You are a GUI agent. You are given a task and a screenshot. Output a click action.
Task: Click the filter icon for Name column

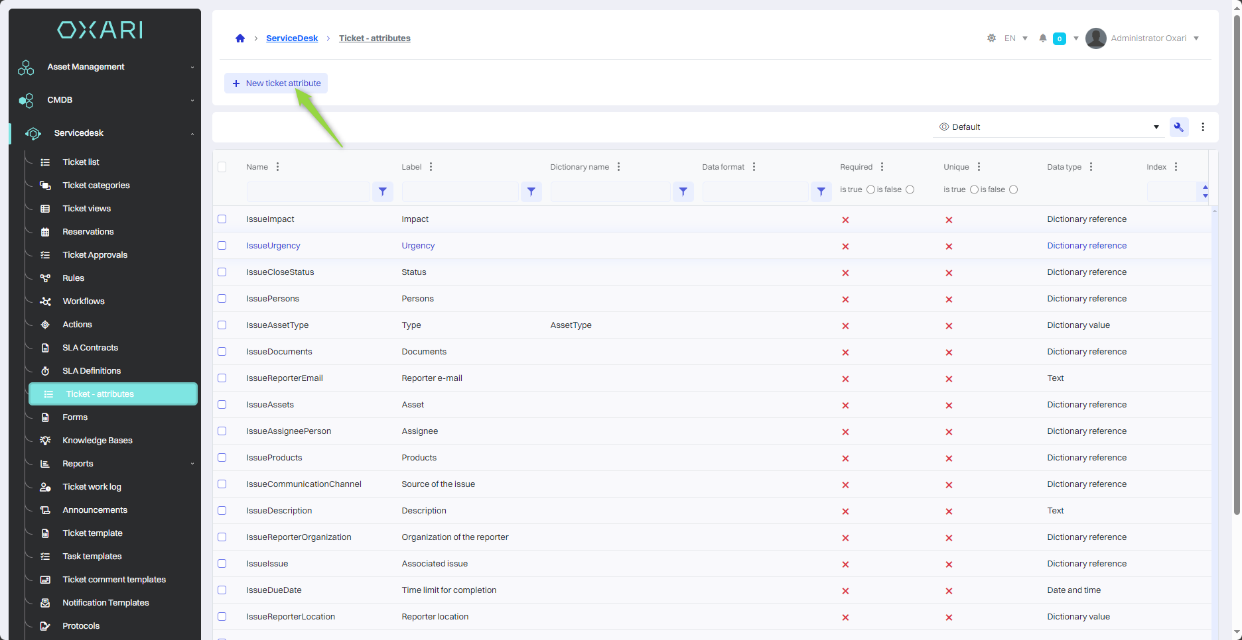tap(383, 191)
